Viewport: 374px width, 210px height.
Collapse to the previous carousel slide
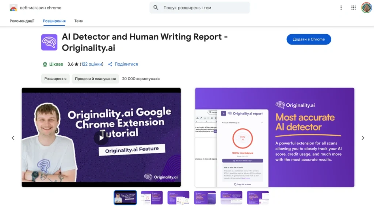point(13,138)
